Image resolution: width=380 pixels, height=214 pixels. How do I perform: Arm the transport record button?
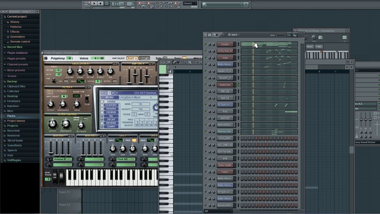[x=107, y=4]
